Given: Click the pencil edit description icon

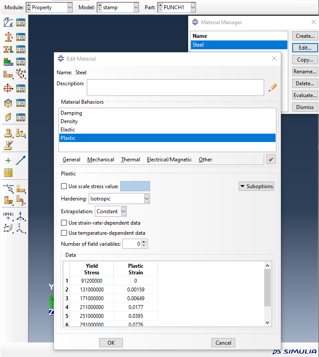Looking at the screenshot, I should (272, 87).
